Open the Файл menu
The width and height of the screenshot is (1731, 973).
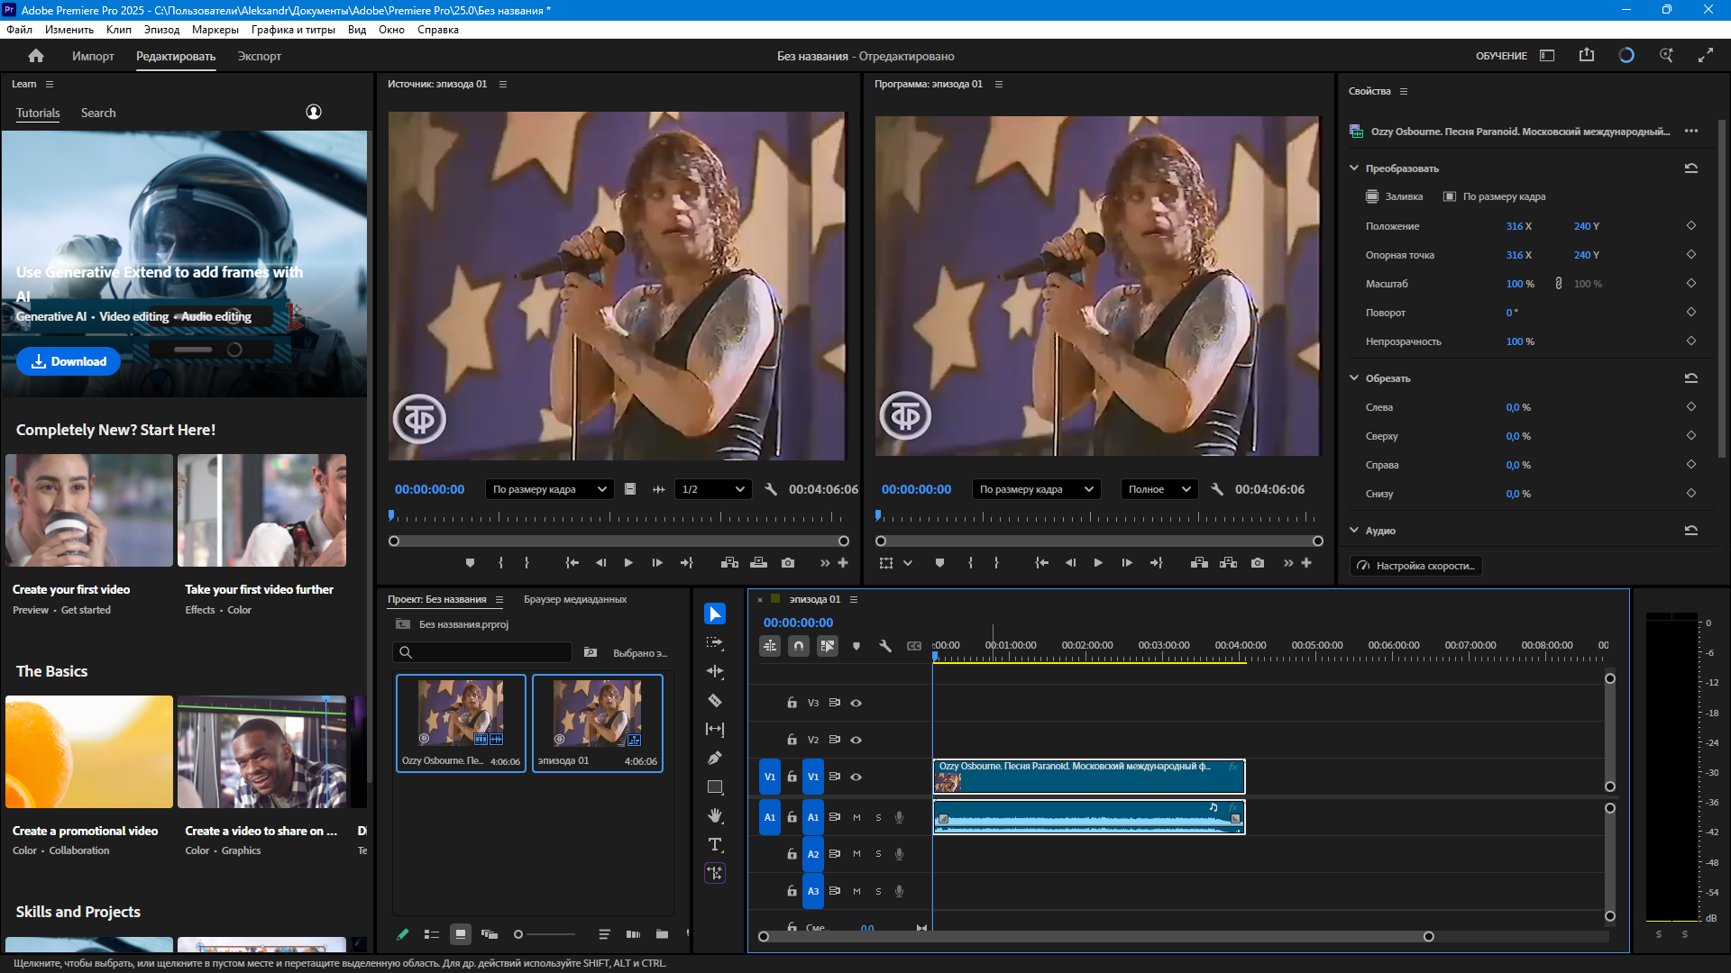(19, 30)
